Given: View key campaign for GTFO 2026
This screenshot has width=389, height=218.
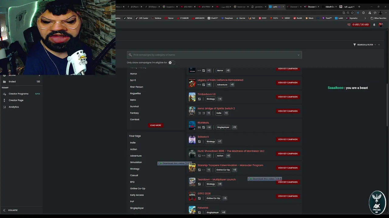Looking at the screenshot, I should pyautogui.click(x=288, y=196).
